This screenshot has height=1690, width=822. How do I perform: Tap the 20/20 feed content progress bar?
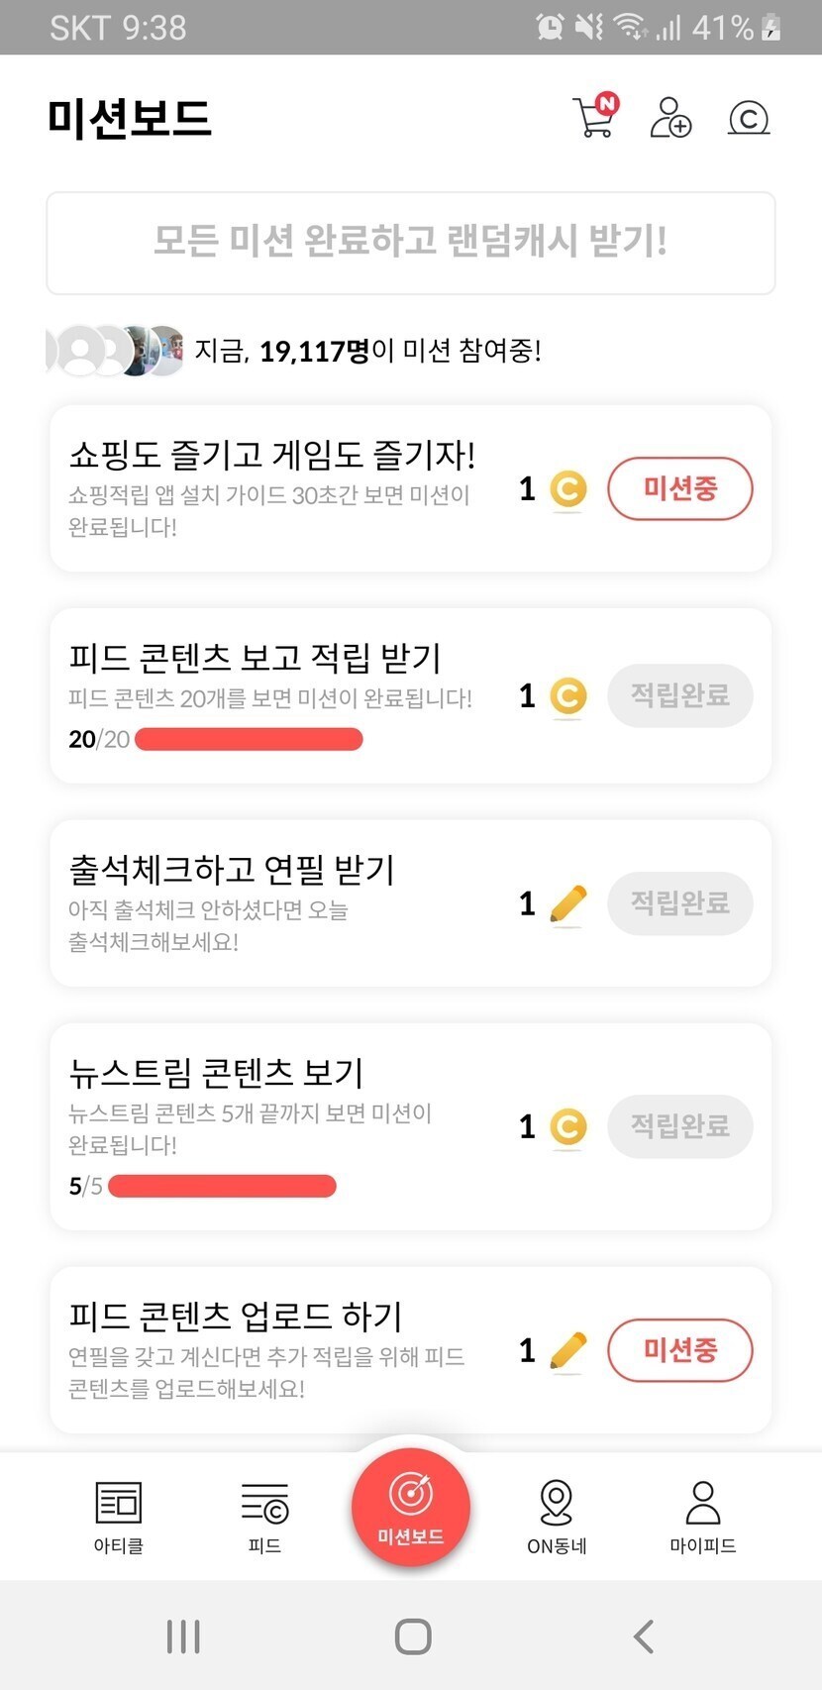click(249, 739)
